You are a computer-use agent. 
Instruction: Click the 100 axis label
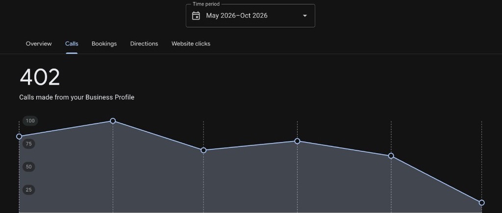point(30,121)
